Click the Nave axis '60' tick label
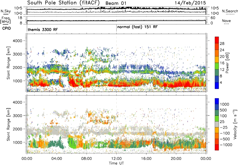Screen dimensions: 238x165 213,18
